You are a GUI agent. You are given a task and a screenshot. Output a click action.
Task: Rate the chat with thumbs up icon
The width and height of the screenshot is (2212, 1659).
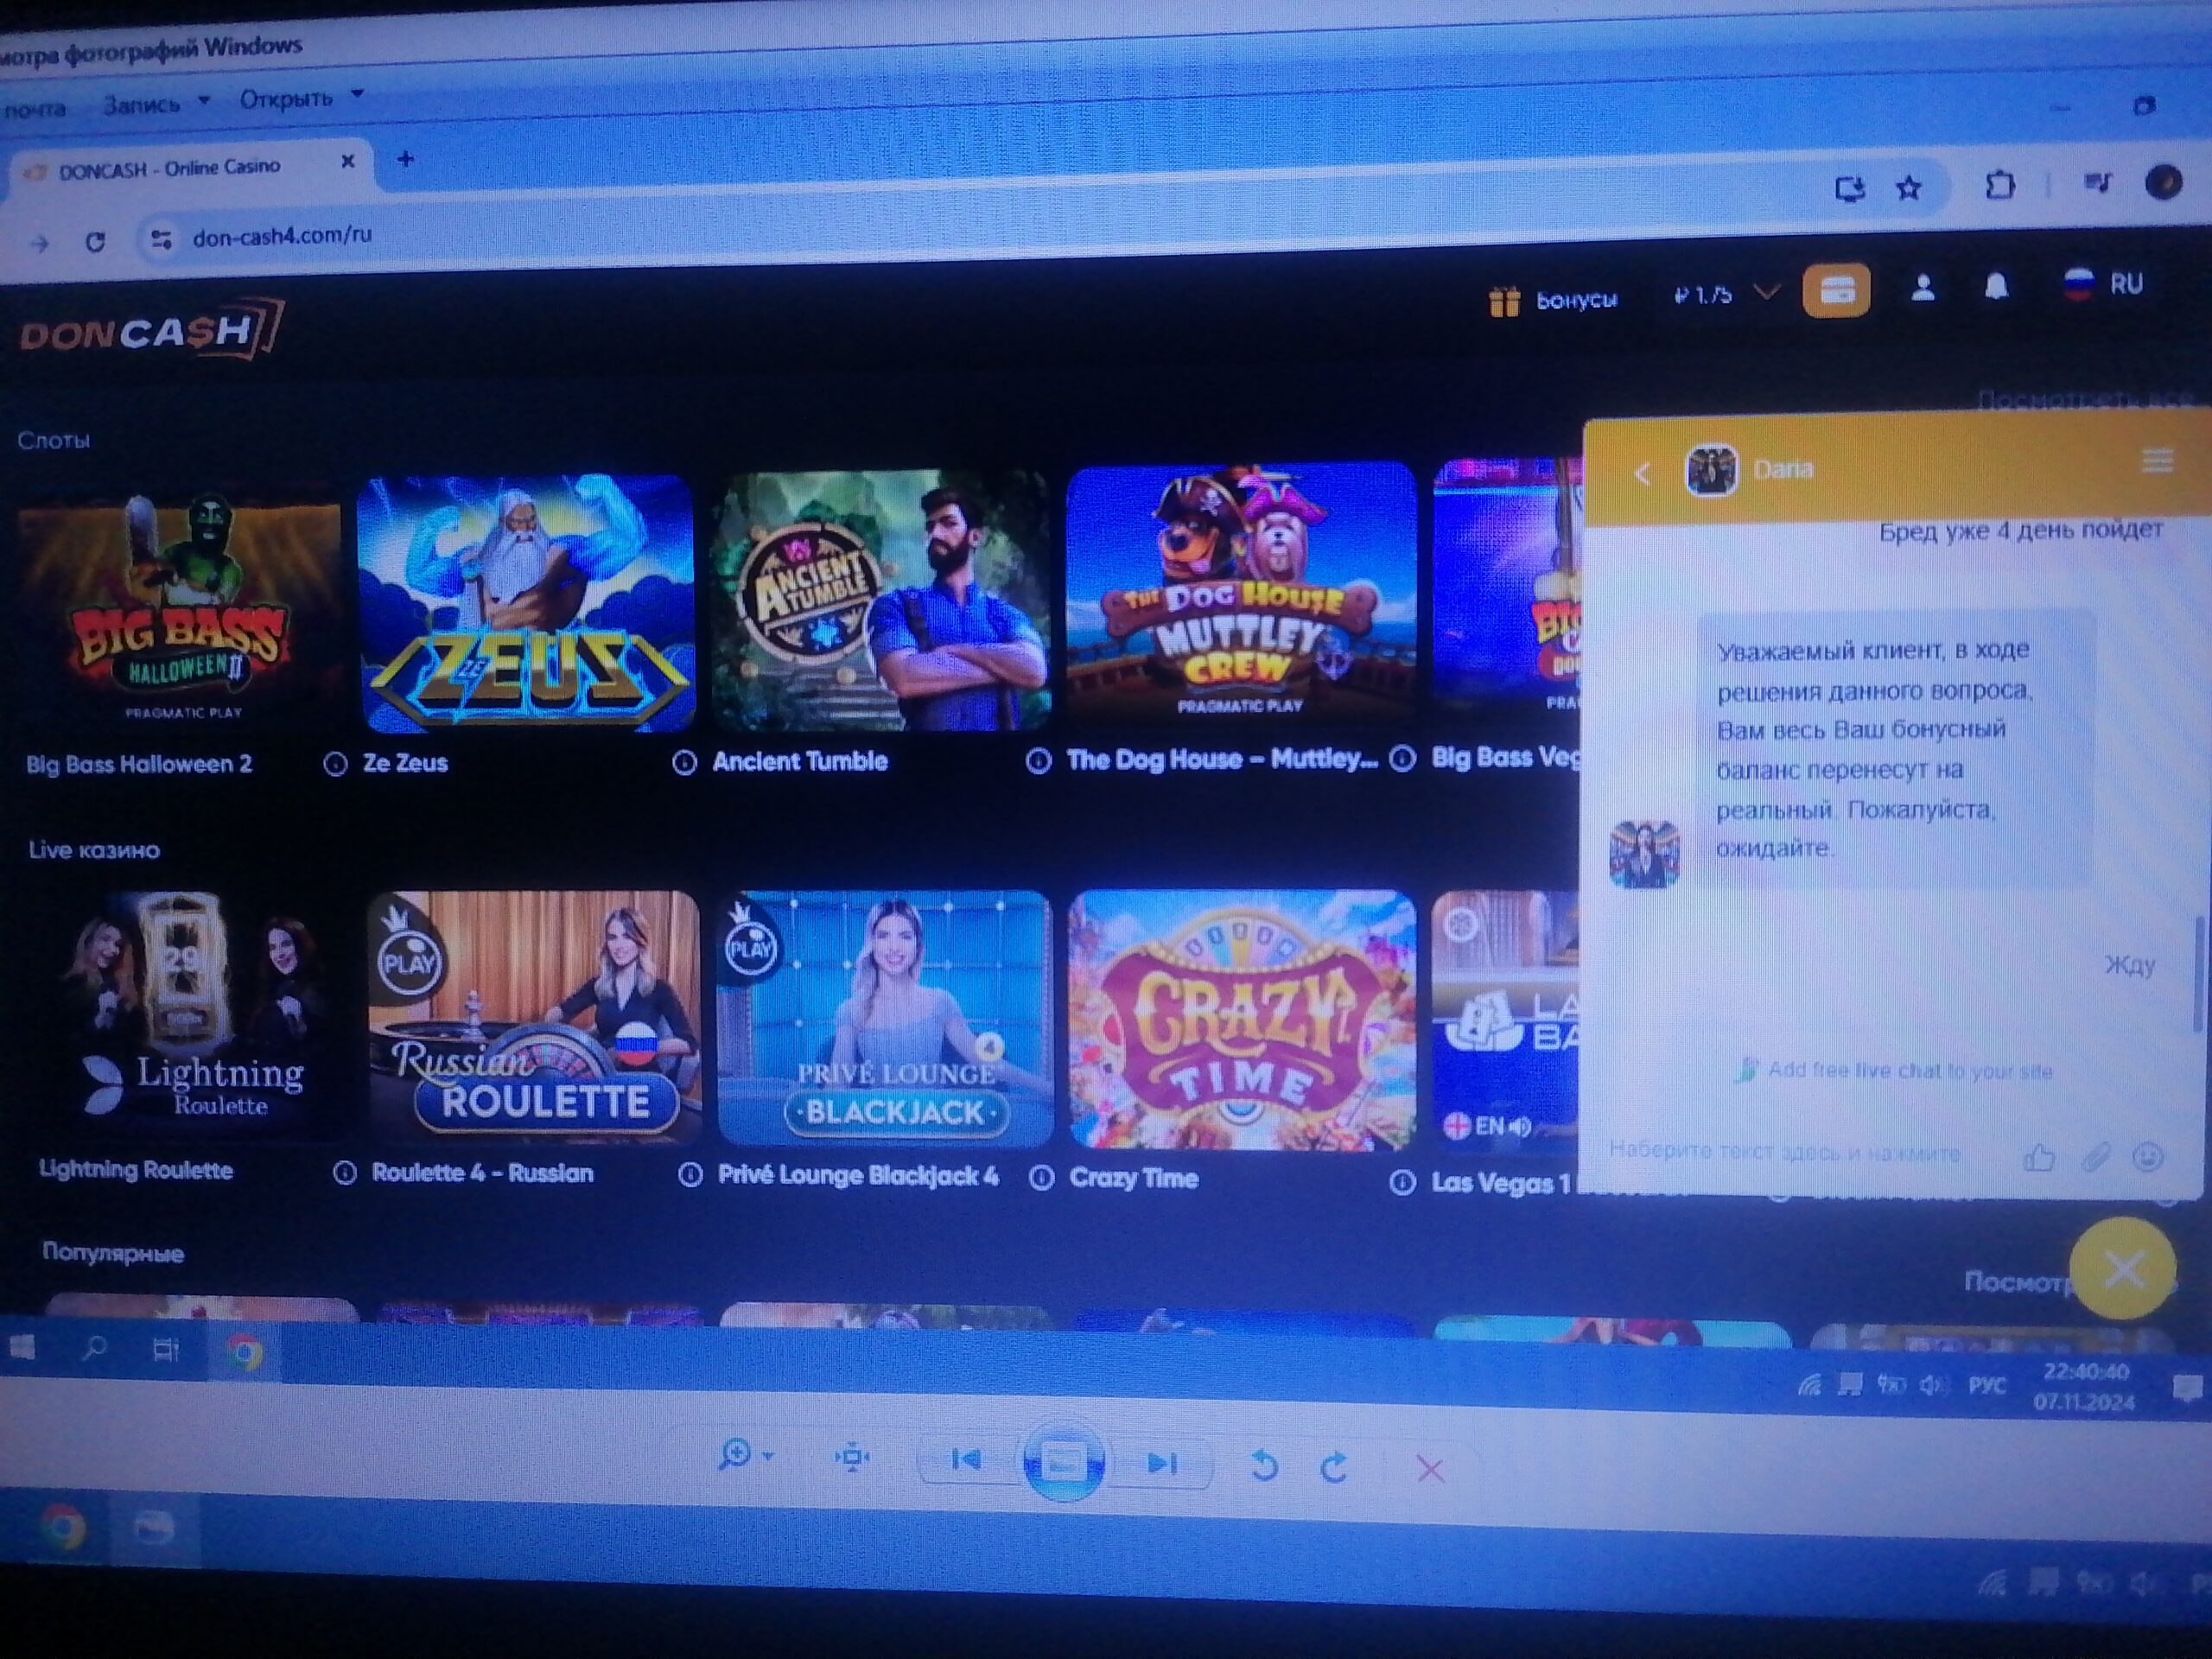pyautogui.click(x=2039, y=1158)
